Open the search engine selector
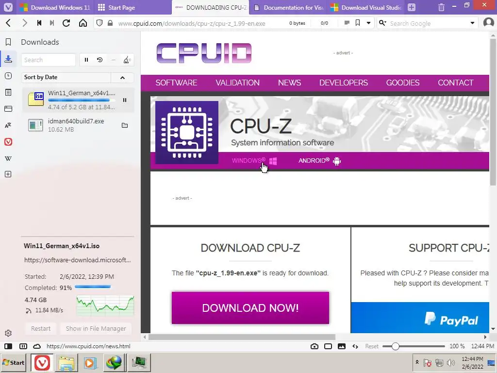Image resolution: width=497 pixels, height=373 pixels. (383, 23)
